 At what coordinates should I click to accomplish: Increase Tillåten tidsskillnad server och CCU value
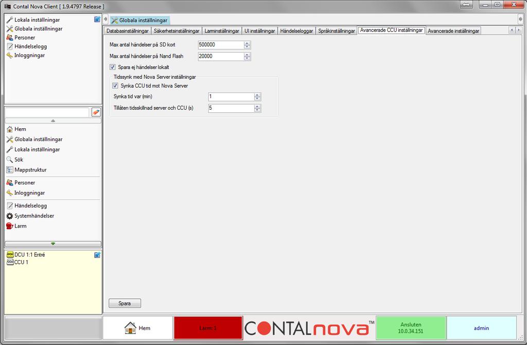pyautogui.click(x=257, y=106)
